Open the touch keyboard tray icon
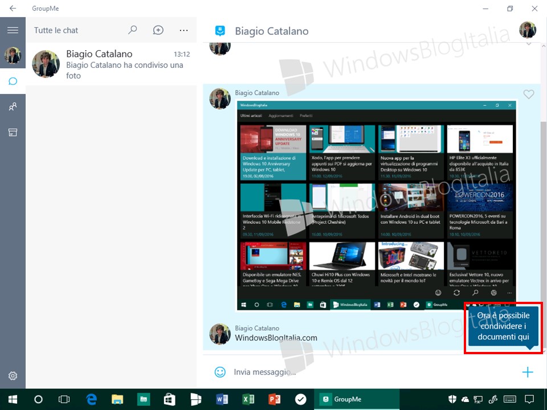The image size is (547, 410). pyautogui.click(x=510, y=399)
